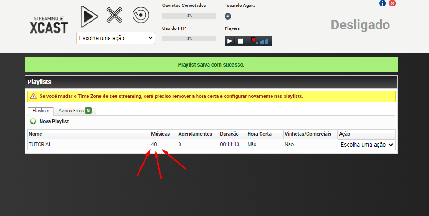Click the restart disc icon in header
This screenshot has width=429, height=216.
click(x=140, y=15)
